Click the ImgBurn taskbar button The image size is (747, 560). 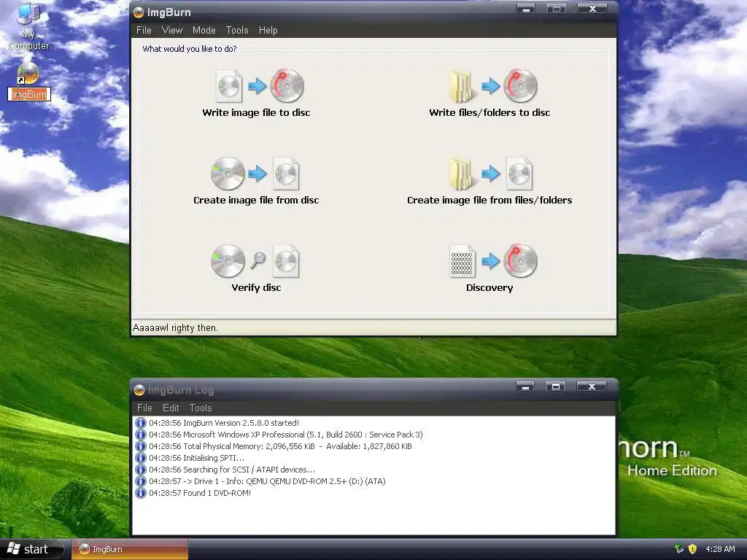(x=130, y=549)
